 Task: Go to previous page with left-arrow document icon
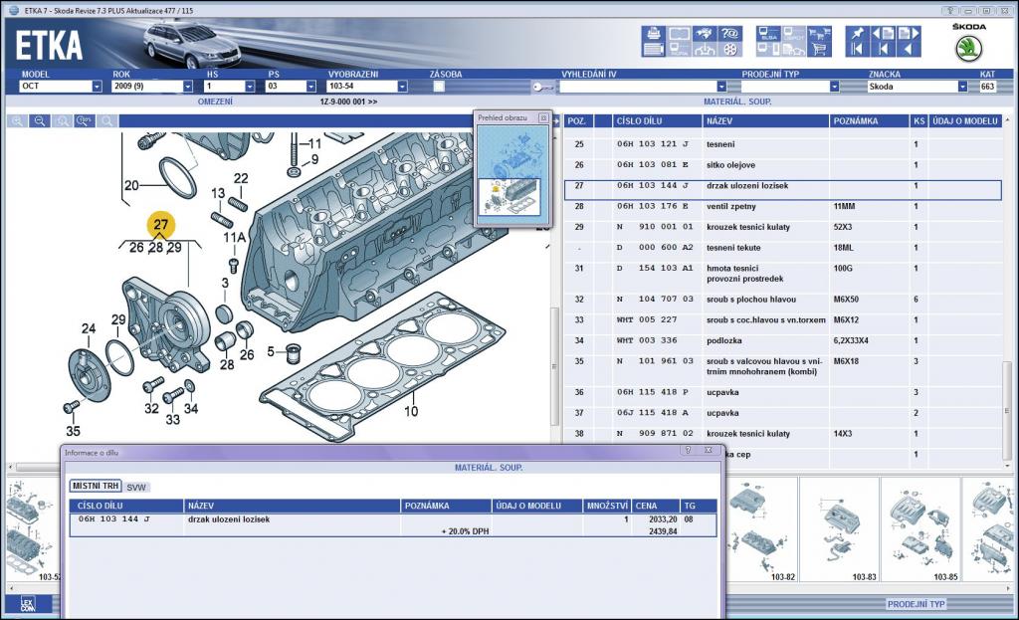click(x=884, y=34)
